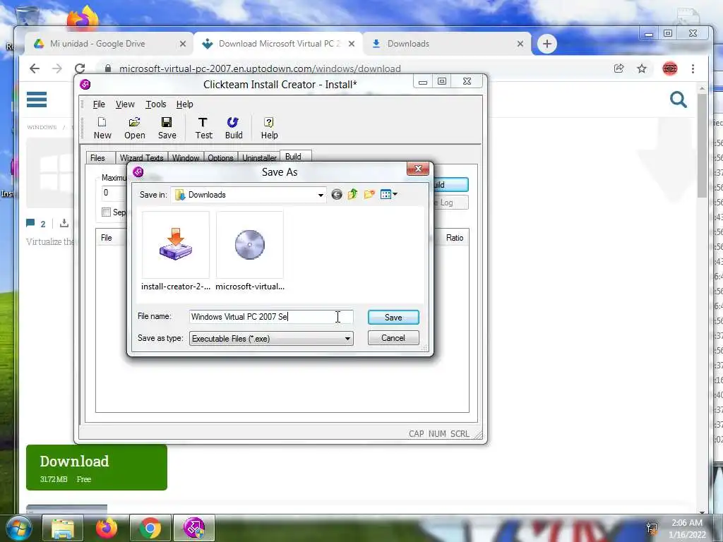Click the Save button in Save As dialog
Image resolution: width=723 pixels, height=542 pixels.
[393, 317]
